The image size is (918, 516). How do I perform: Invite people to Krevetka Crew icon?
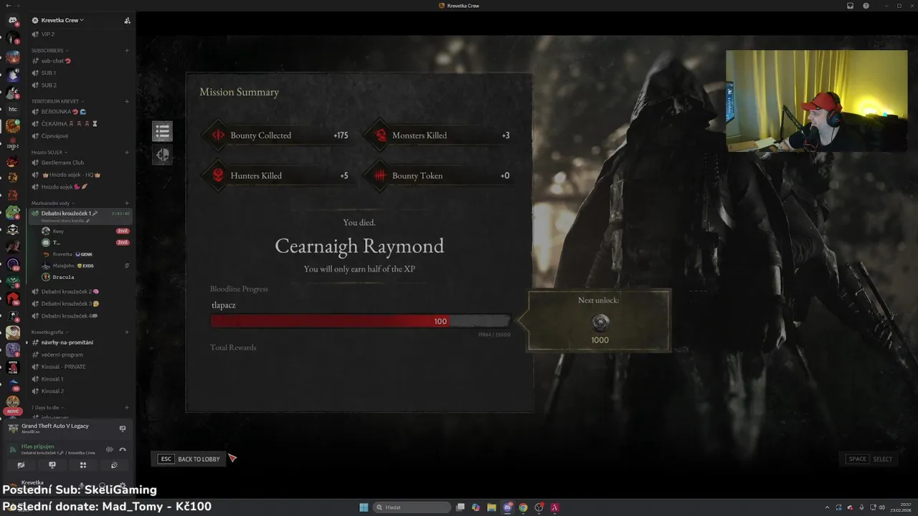pos(127,20)
